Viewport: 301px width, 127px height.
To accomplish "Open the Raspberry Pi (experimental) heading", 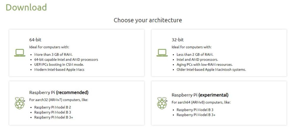I will click(200, 95).
